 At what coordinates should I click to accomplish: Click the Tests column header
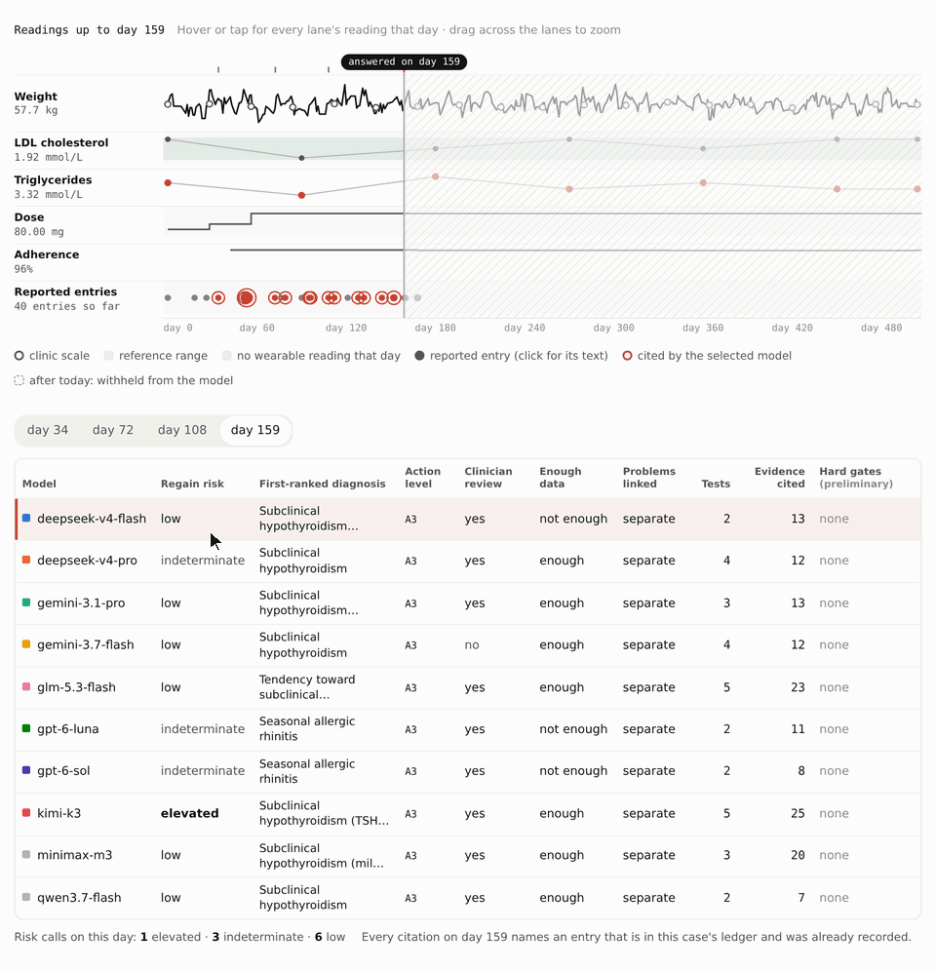click(716, 484)
